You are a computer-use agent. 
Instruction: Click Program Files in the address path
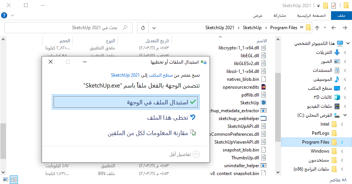(283, 28)
